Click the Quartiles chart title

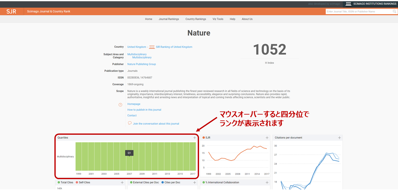[63, 138]
